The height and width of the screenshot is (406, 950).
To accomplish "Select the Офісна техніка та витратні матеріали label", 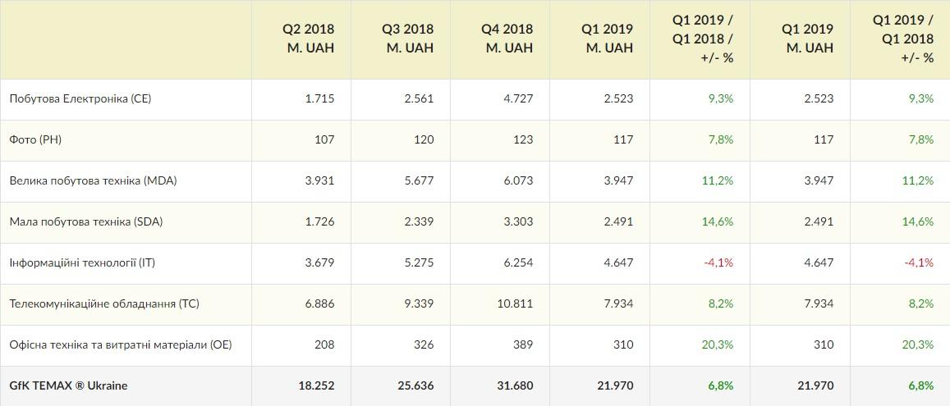I will coord(121,344).
